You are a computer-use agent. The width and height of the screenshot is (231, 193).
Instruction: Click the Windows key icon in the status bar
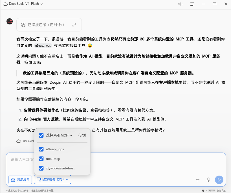point(203,191)
